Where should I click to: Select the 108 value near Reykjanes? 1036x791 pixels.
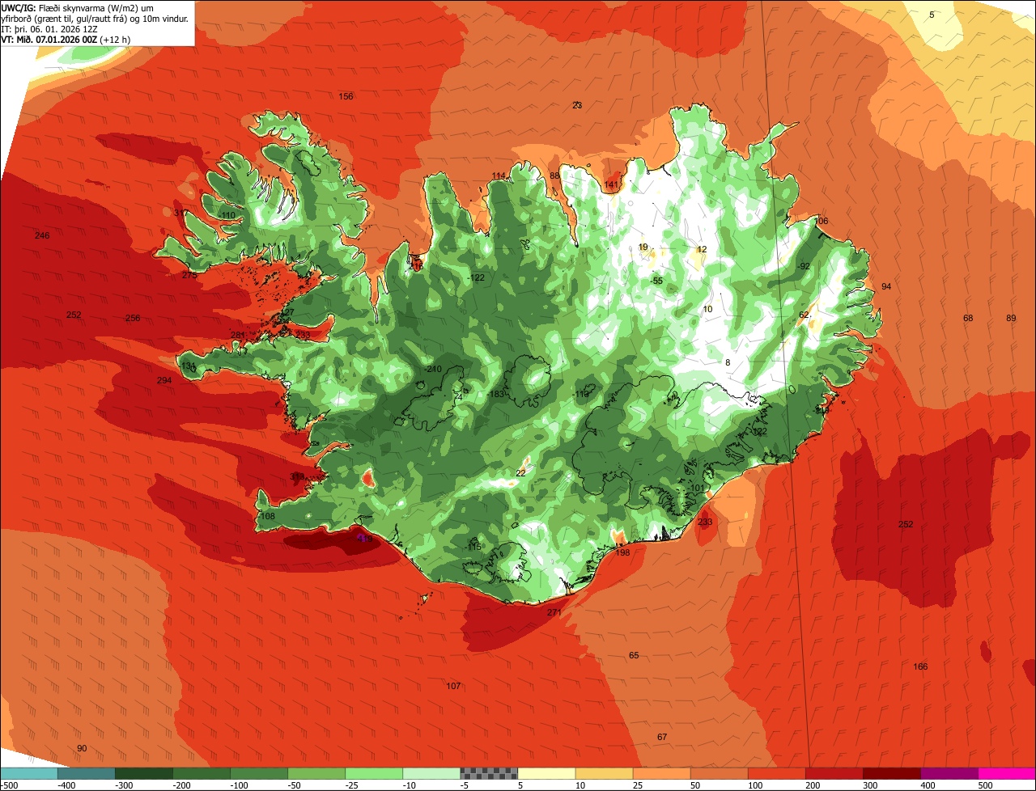coord(268,516)
